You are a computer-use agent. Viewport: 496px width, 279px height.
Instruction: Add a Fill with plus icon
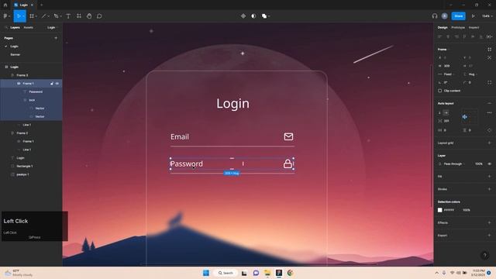point(489,177)
